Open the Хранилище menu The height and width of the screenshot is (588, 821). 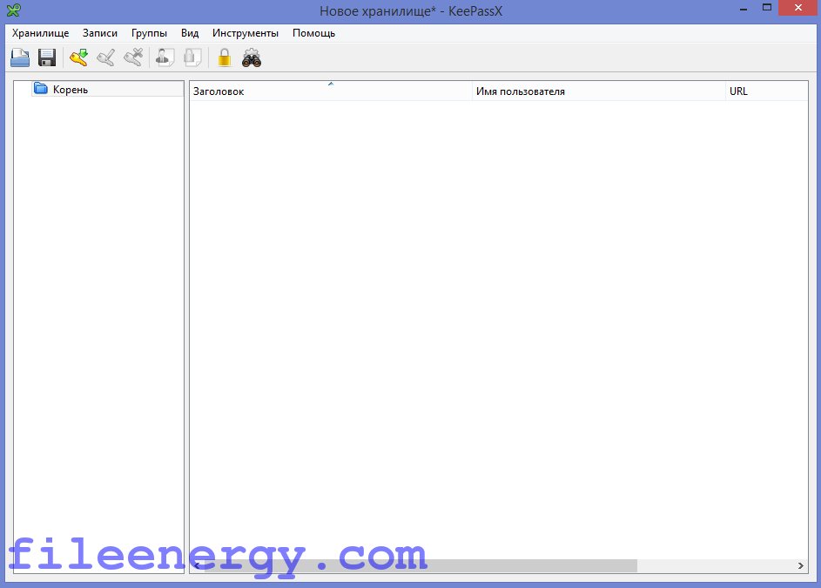click(40, 33)
